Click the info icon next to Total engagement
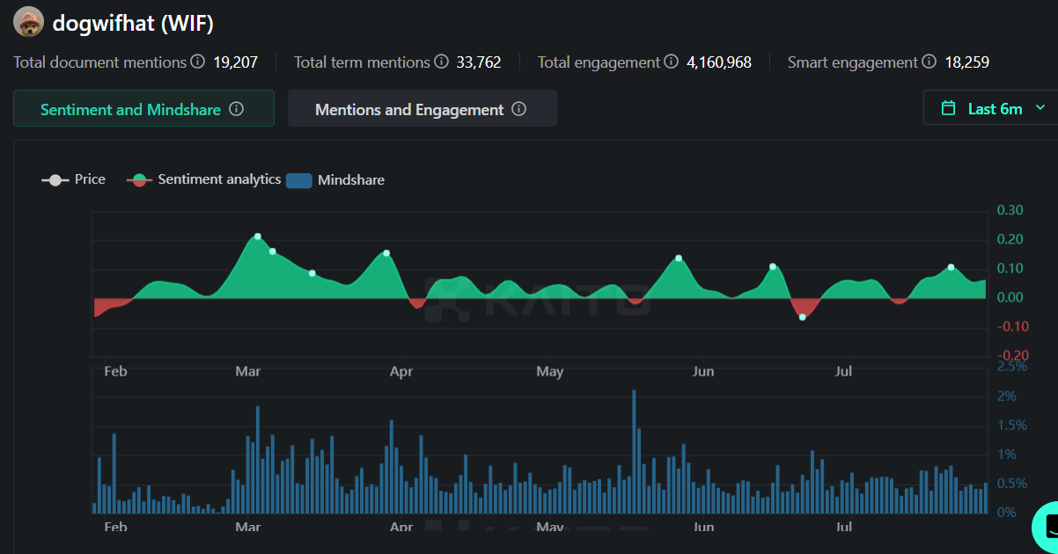This screenshot has height=554, width=1058. [671, 62]
